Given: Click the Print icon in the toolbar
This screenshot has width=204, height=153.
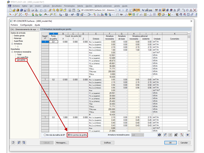Looking at the screenshot, I should 32,10.
